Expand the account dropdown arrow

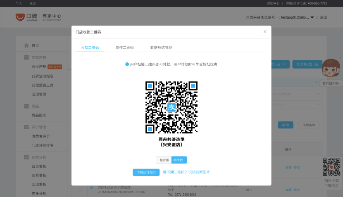coord(312,17)
